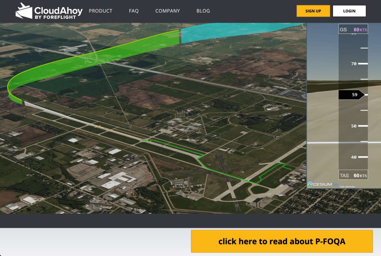Image resolution: width=381 pixels, height=256 pixels.
Task: Click the yellow aircraft marker on the runway
Action: point(97,127)
